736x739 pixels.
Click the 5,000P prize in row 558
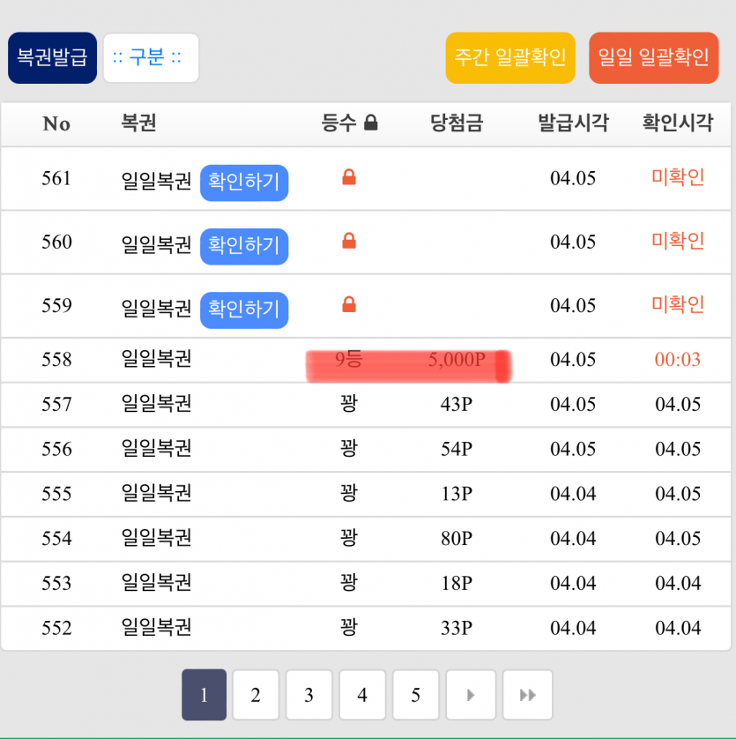[457, 360]
